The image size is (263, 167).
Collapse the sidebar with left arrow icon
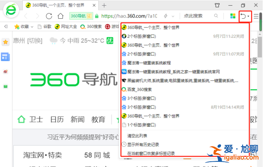click(x=6, y=26)
